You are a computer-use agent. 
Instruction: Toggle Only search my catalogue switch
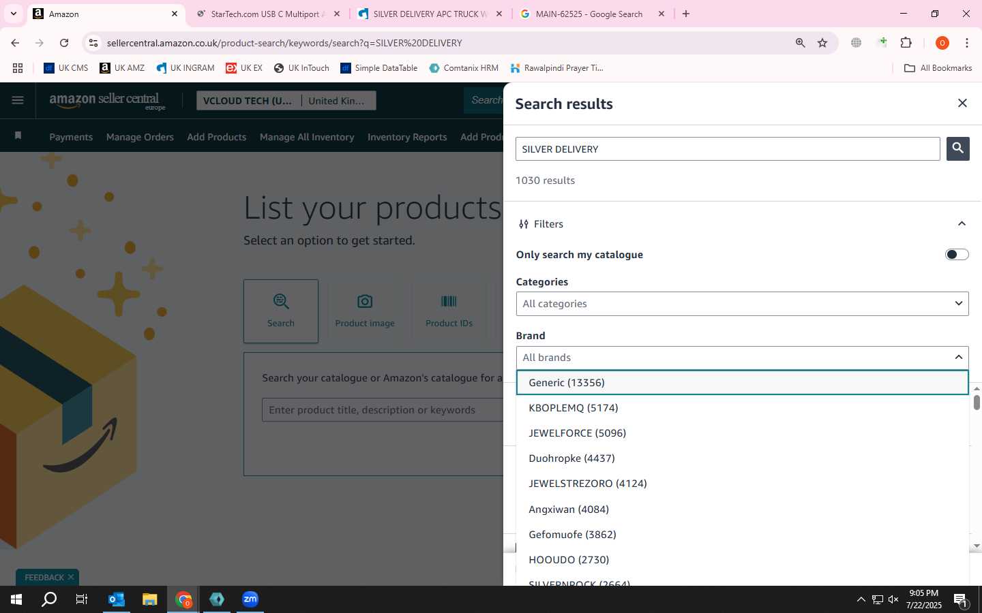(x=957, y=255)
